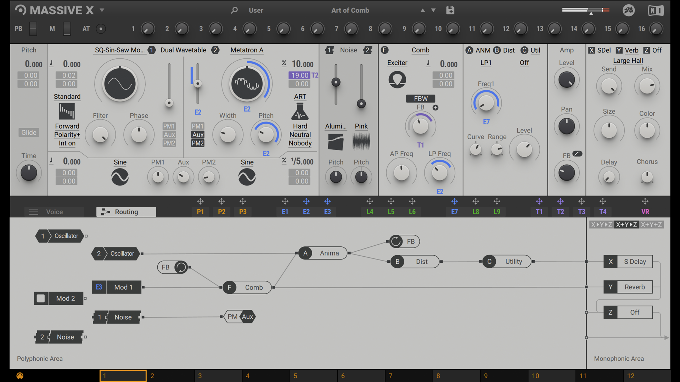Select X+Y+Z effects routing mode
Screen dimensions: 680x382
point(651,224)
